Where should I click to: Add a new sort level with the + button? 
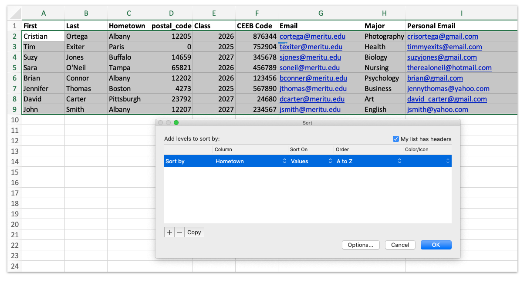click(x=169, y=232)
